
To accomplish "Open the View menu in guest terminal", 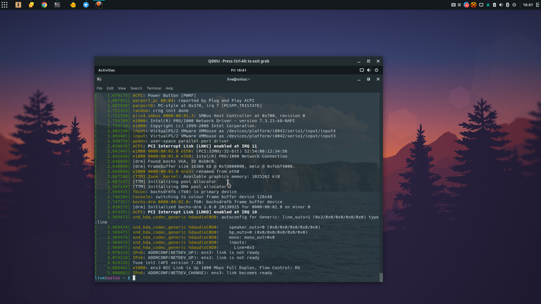I will (x=122, y=88).
